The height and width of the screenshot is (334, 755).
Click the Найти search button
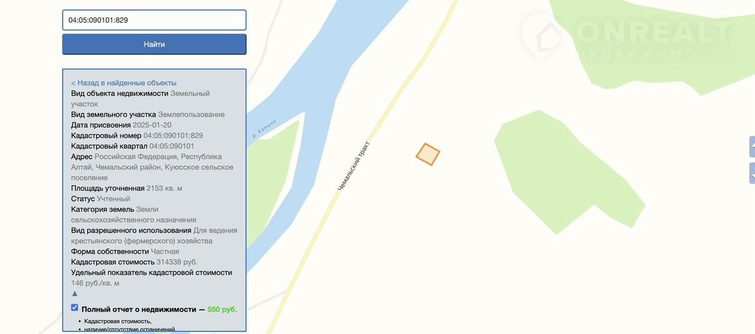point(154,44)
